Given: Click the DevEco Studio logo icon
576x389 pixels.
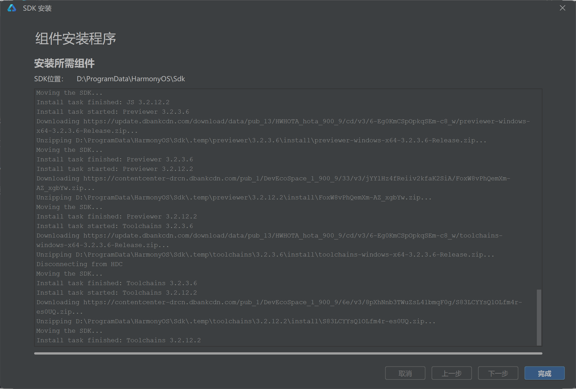Looking at the screenshot, I should click(11, 8).
